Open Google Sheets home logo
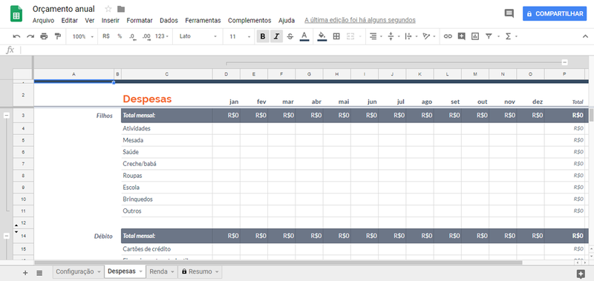594x281 pixels. coord(16,13)
